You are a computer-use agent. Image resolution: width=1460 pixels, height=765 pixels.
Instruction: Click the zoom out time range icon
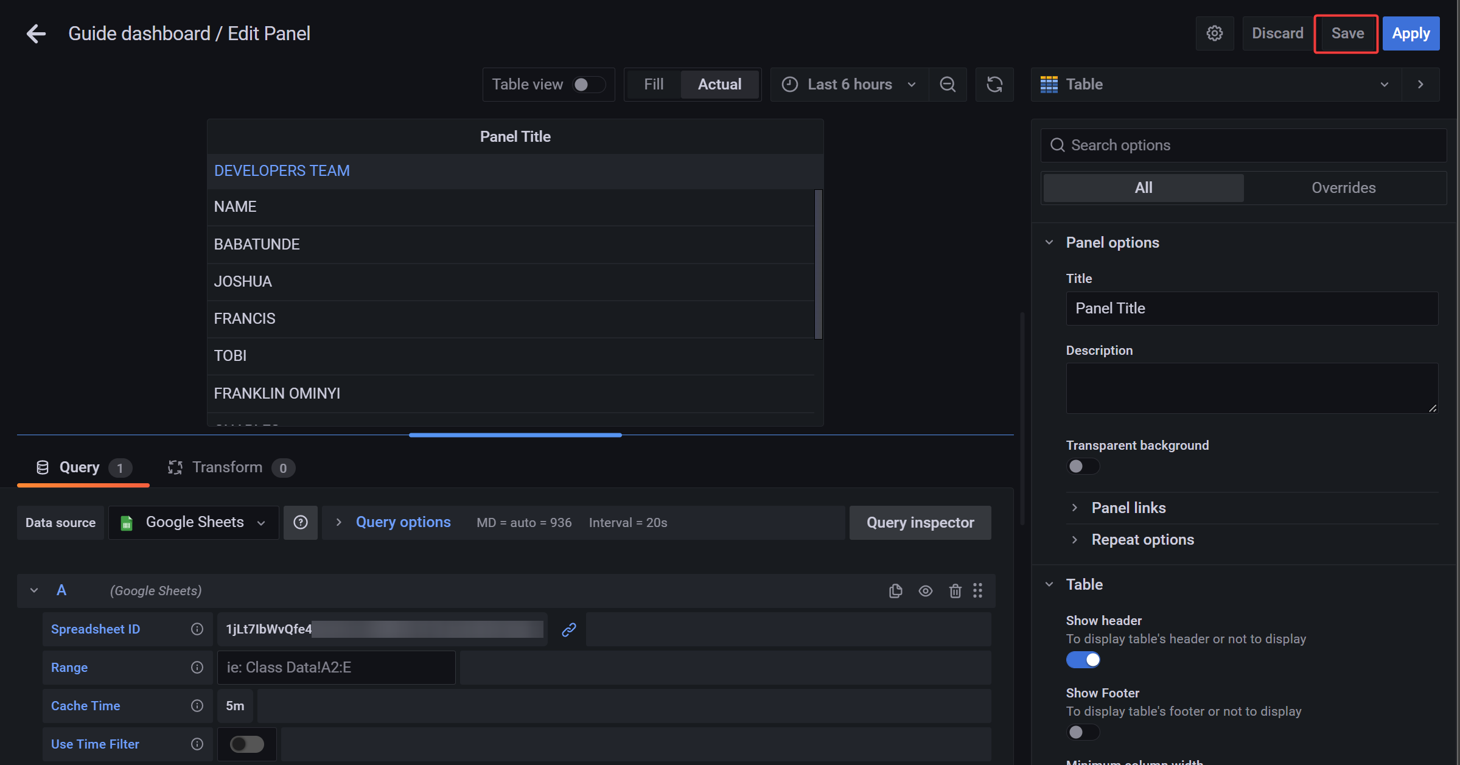click(x=948, y=85)
